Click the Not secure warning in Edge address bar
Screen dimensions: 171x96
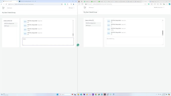(x=89, y=4)
